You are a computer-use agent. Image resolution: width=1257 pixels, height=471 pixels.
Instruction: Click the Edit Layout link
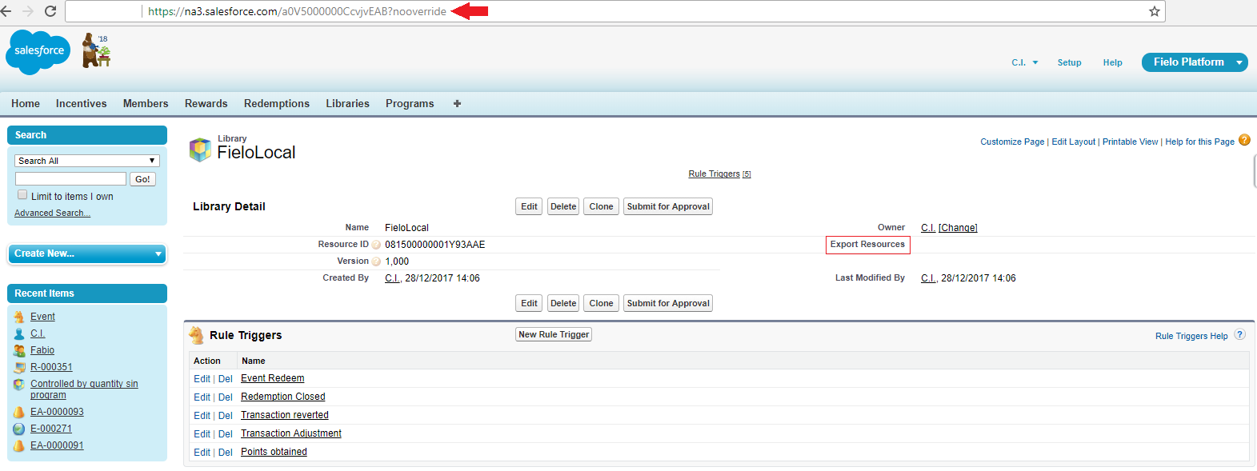(1073, 142)
